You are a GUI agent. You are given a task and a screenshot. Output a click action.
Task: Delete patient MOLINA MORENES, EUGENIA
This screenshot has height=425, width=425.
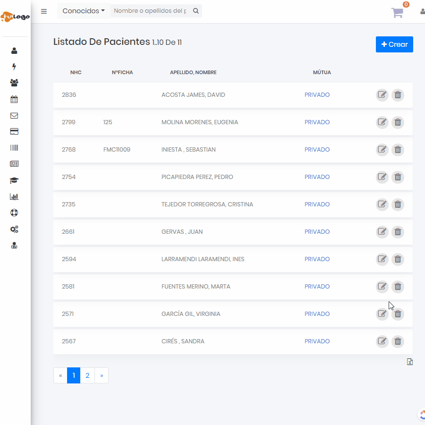pos(398,122)
